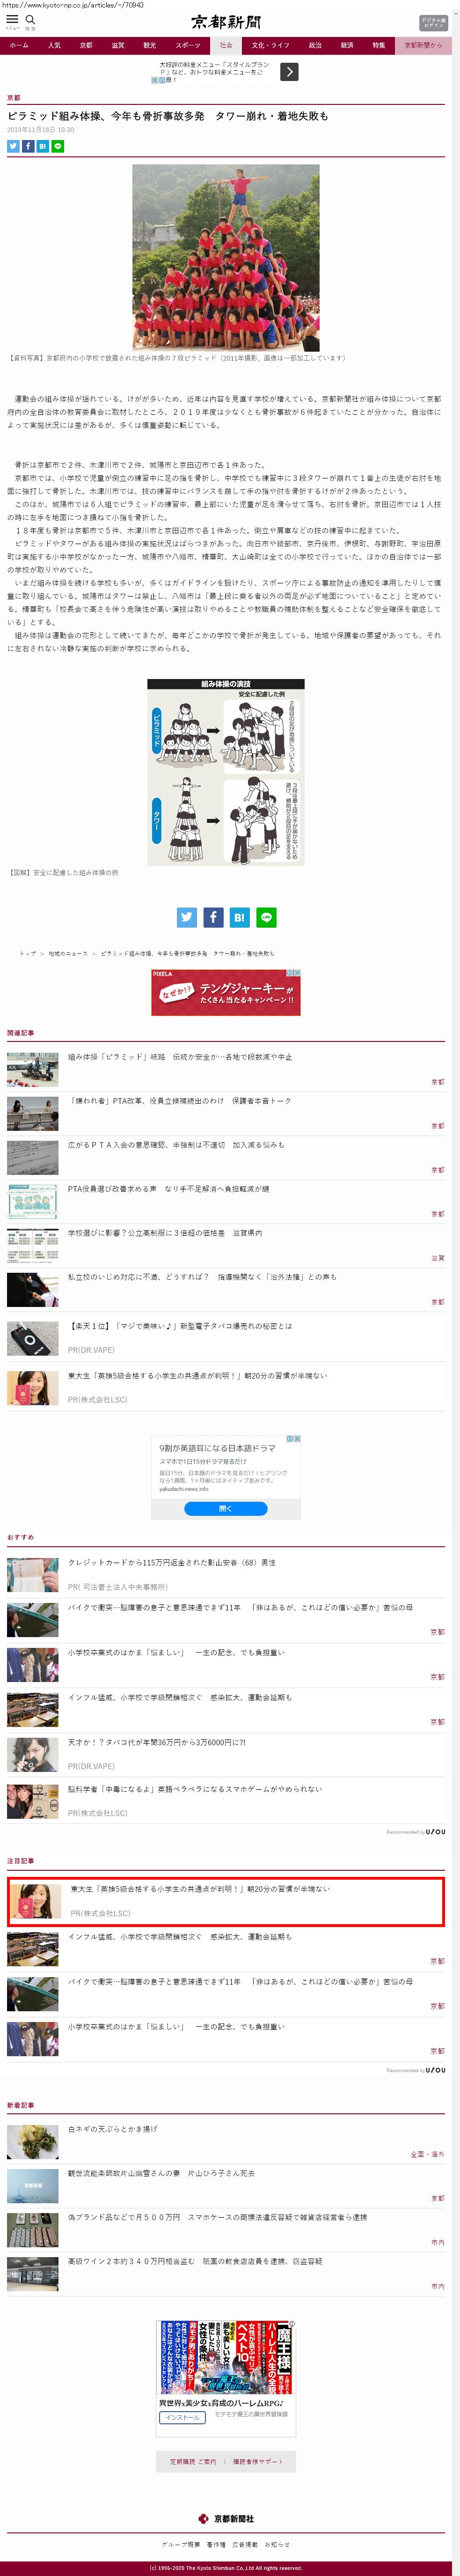Share via small LINE icon under headline

point(58,146)
